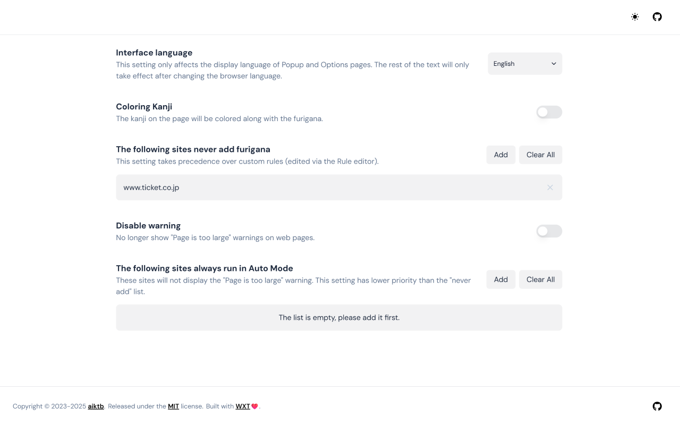Open the MIT license link

173,406
